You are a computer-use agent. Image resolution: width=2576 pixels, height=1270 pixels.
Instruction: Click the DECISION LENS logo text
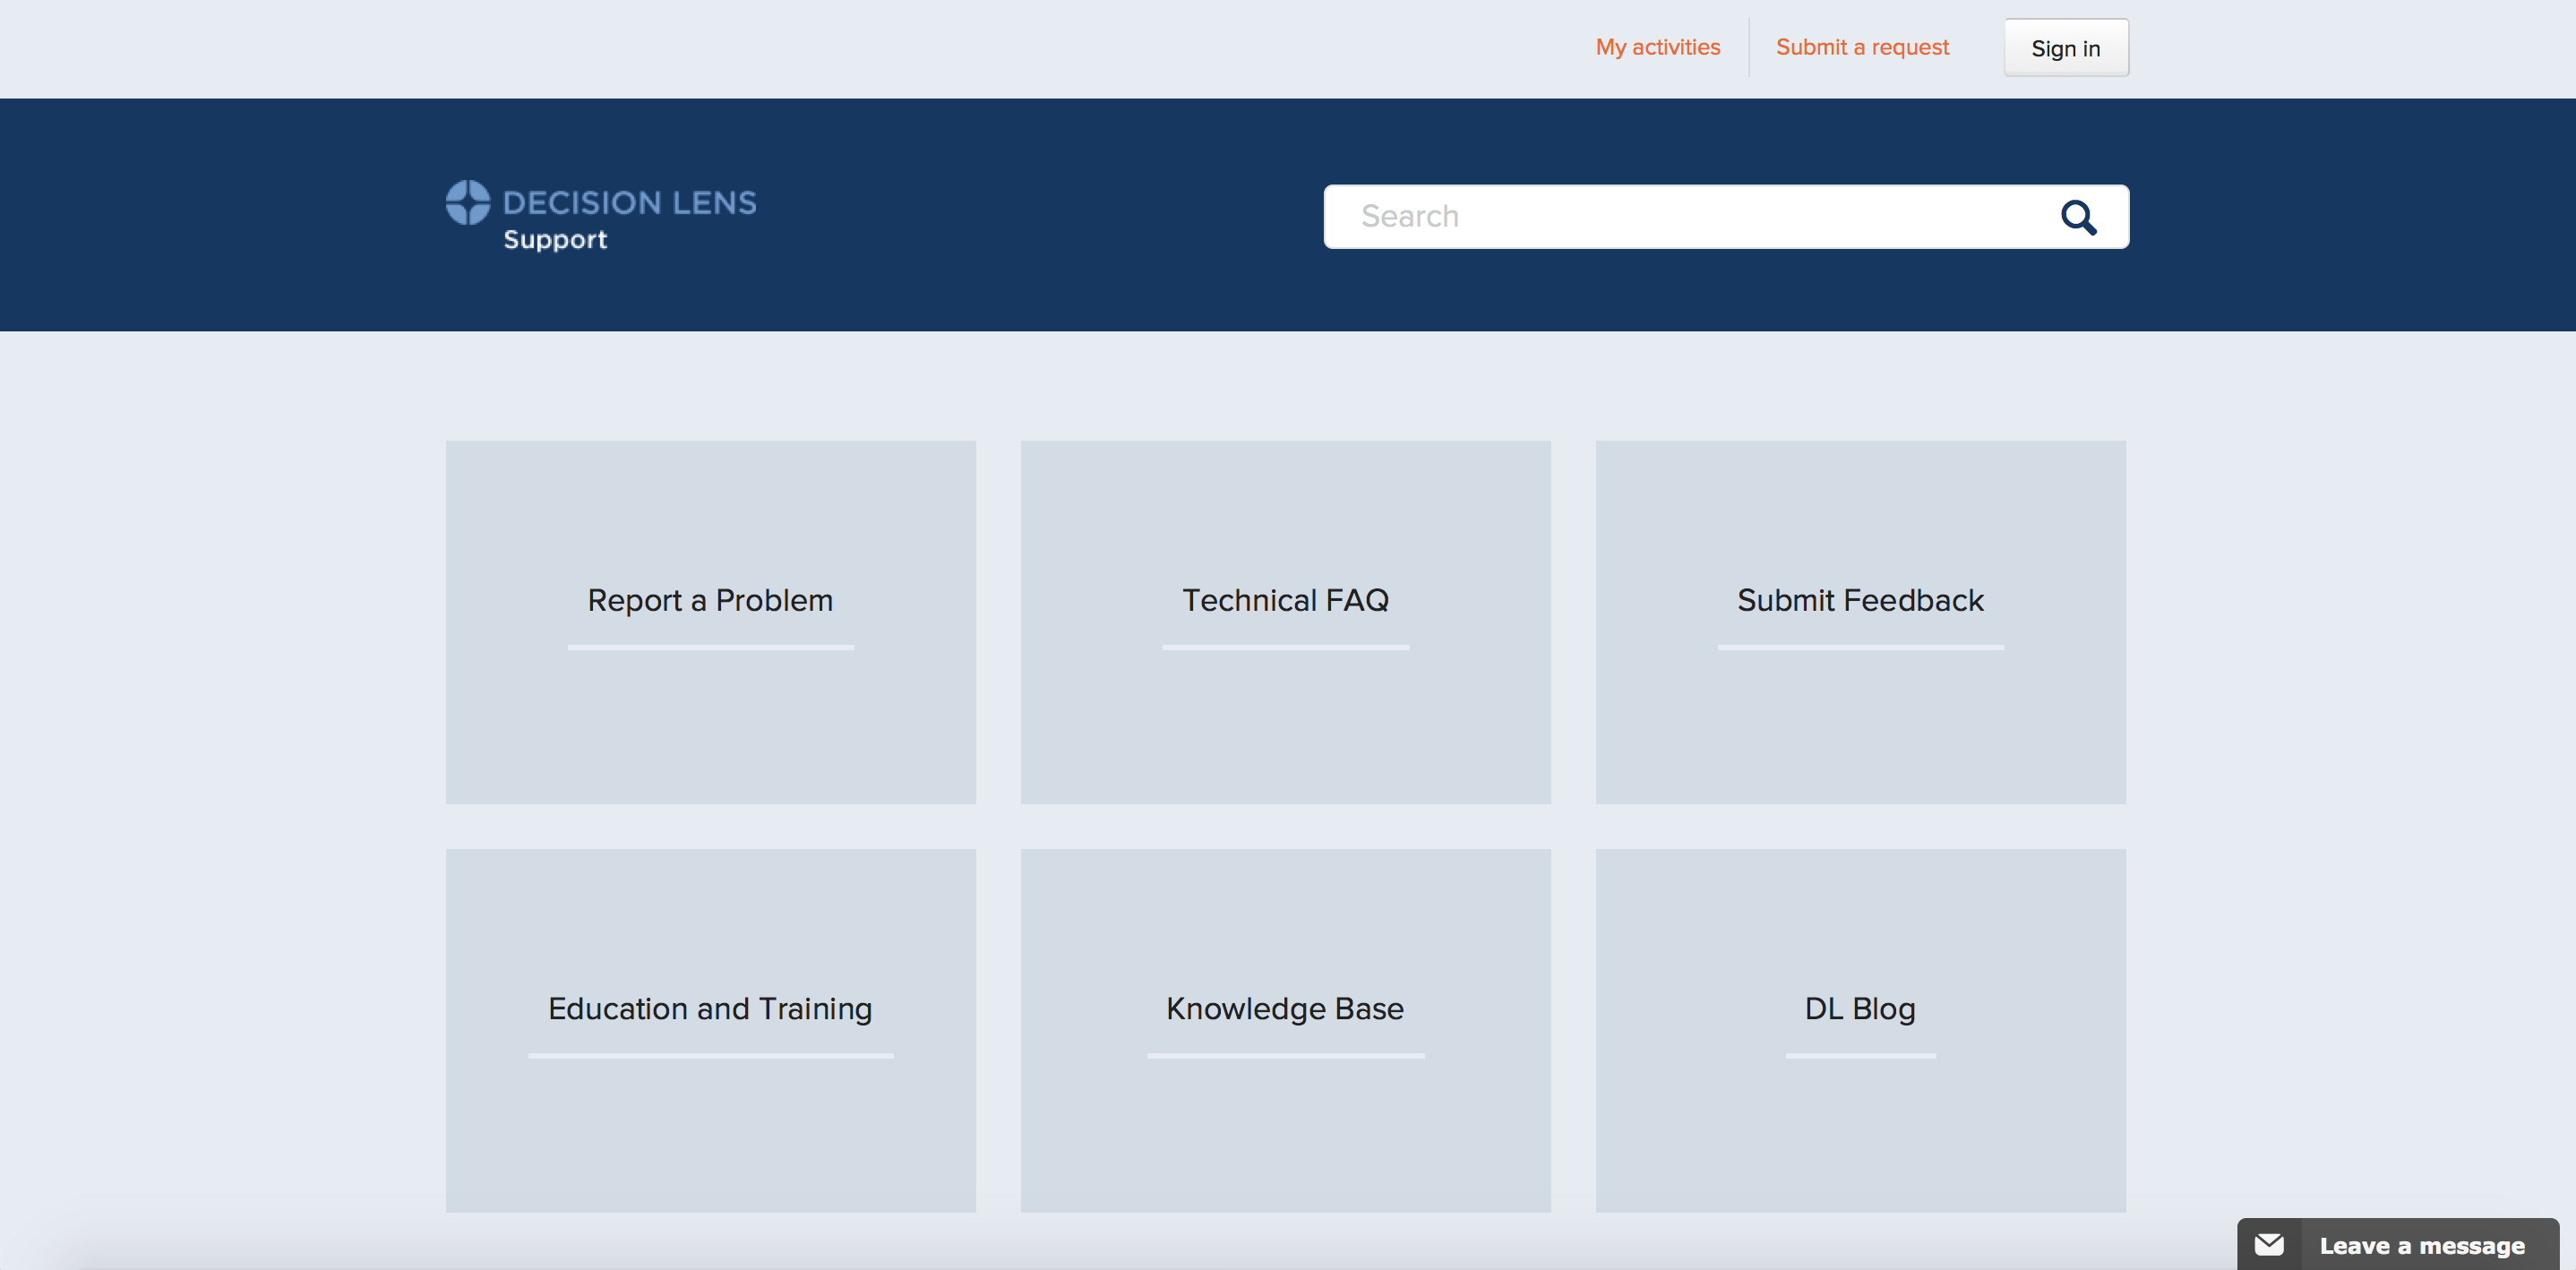629,203
